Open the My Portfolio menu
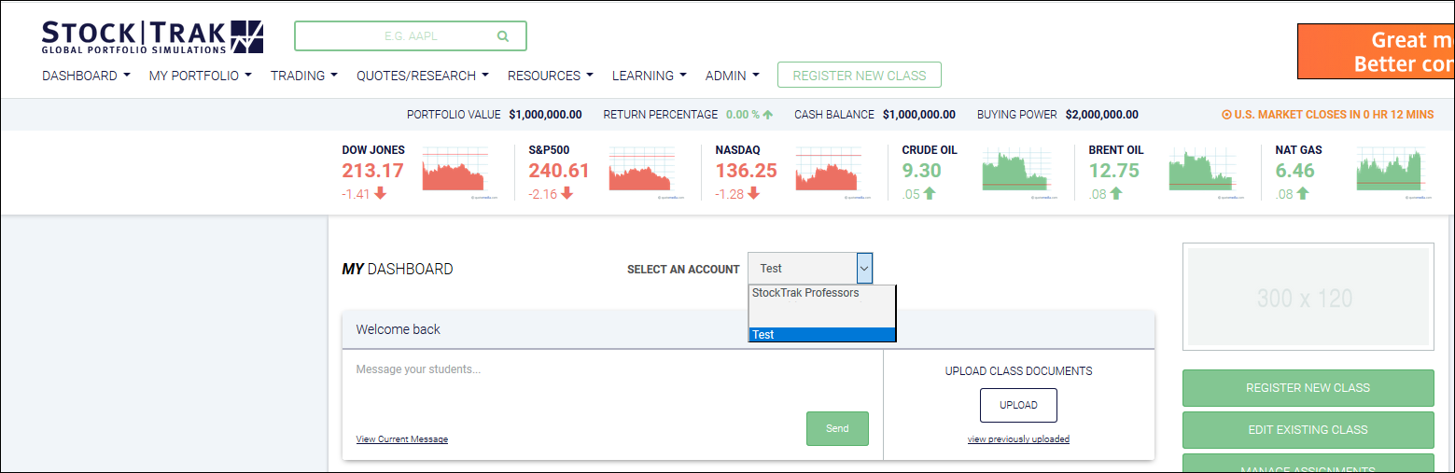 [x=201, y=76]
